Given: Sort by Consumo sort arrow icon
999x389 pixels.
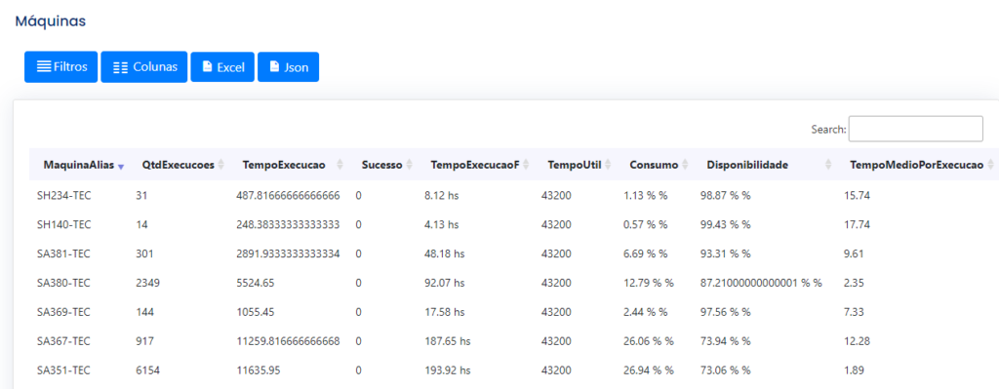Looking at the screenshot, I should pyautogui.click(x=685, y=165).
